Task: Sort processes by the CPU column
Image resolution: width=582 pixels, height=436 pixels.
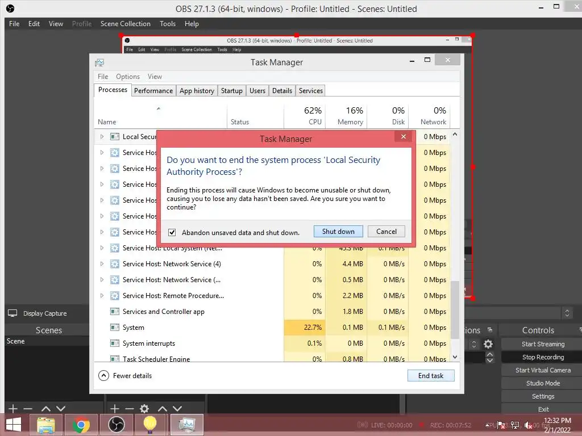Action: (x=305, y=116)
